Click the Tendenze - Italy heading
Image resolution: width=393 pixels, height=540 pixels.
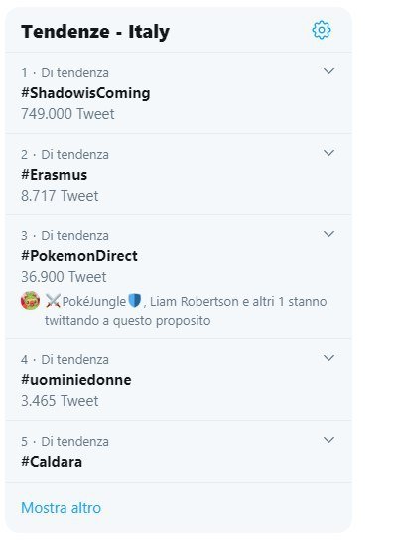[95, 32]
